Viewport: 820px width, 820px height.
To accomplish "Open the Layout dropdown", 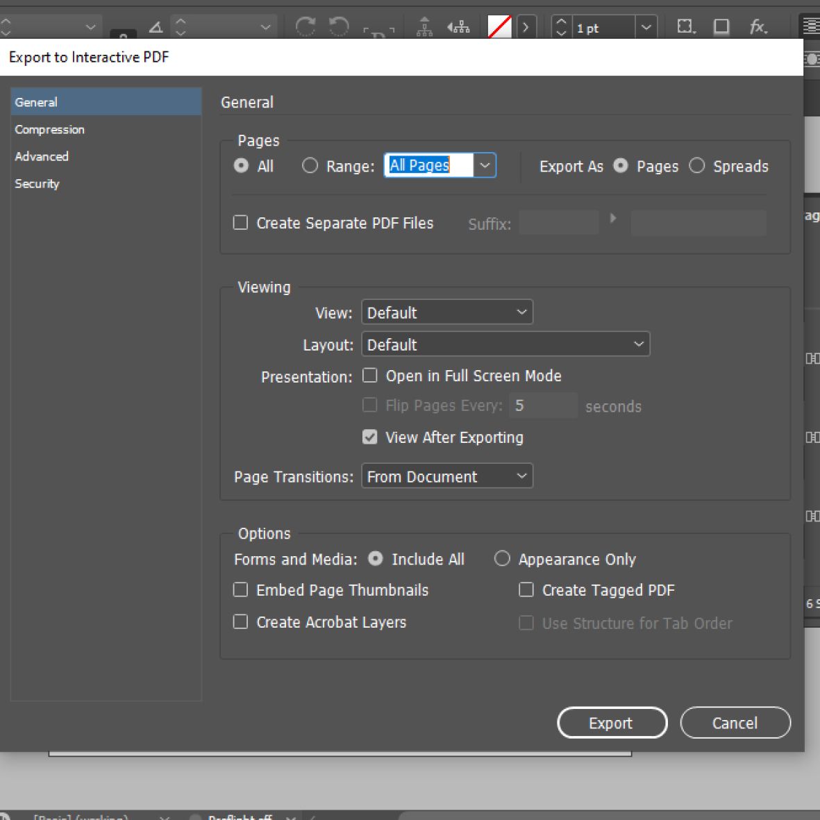I will click(x=505, y=344).
